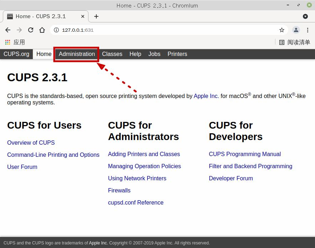Minimize the Chromium window

click(288, 5)
